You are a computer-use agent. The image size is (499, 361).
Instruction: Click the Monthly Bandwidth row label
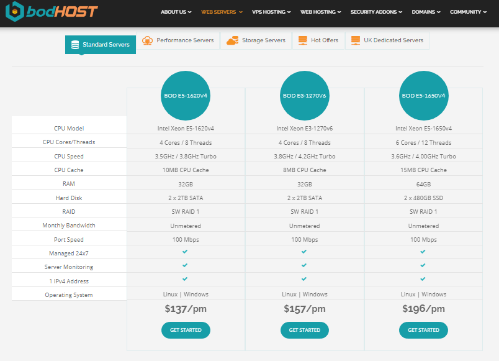click(x=69, y=226)
